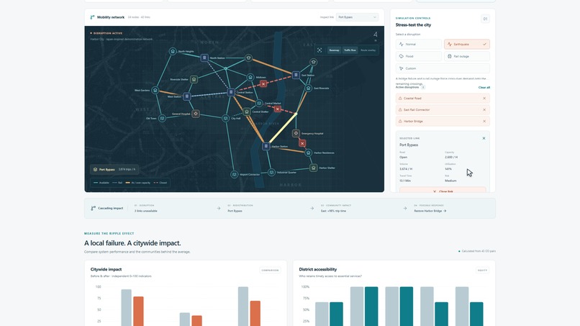This screenshot has width=580, height=326.
Task: Click the fit-to-view icon on map toolbar
Action: pyautogui.click(x=320, y=50)
